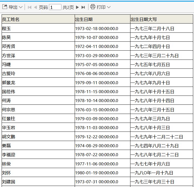Select the name cell 国莅伟
194x187 pixels.
pyautogui.click(x=38, y=91)
